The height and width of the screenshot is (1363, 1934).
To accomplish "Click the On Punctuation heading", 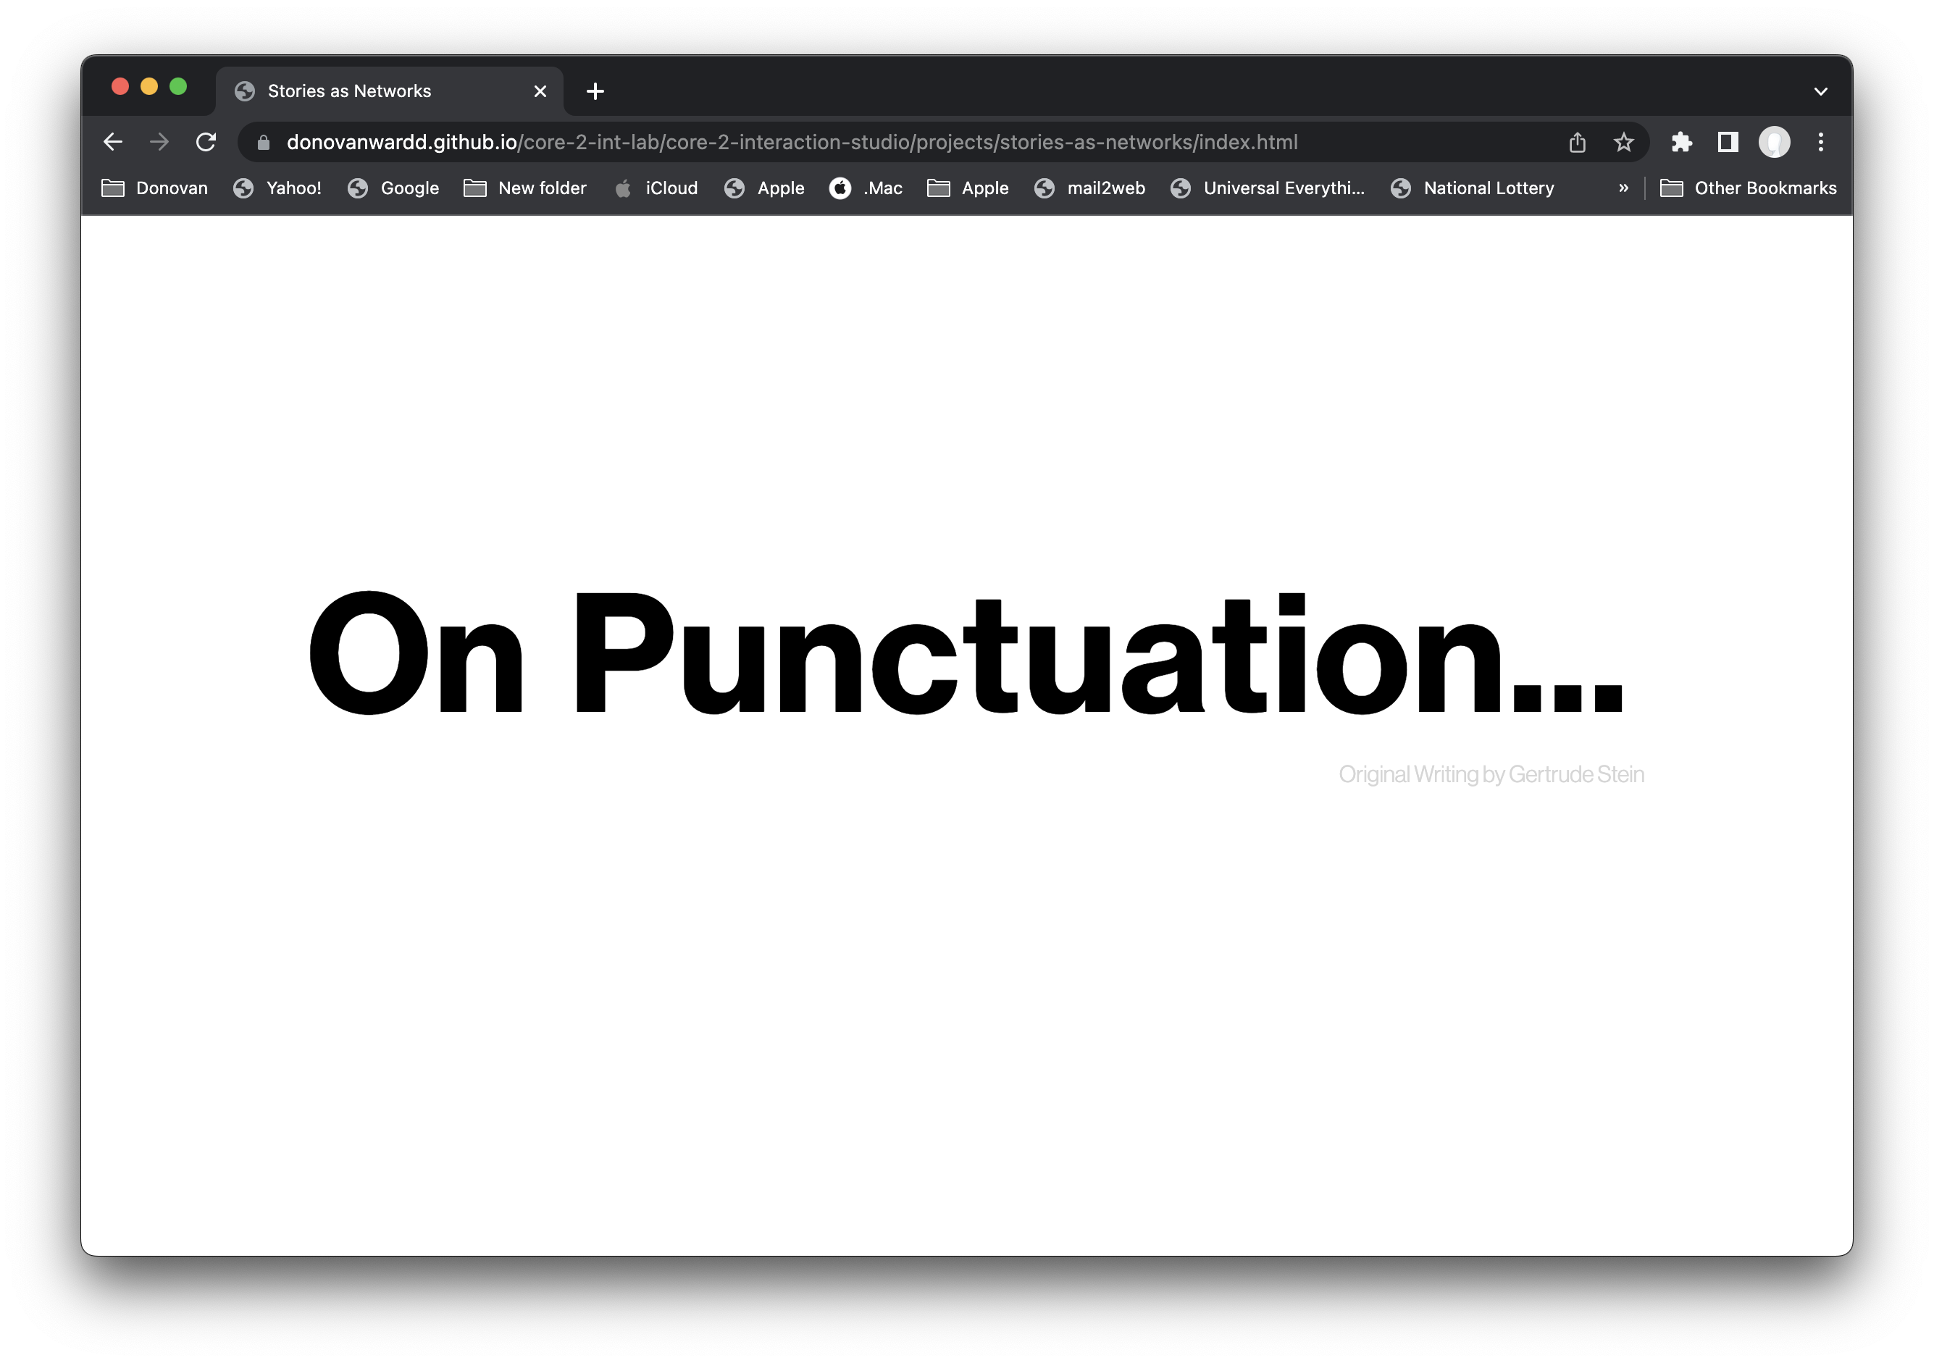I will tap(966, 655).
